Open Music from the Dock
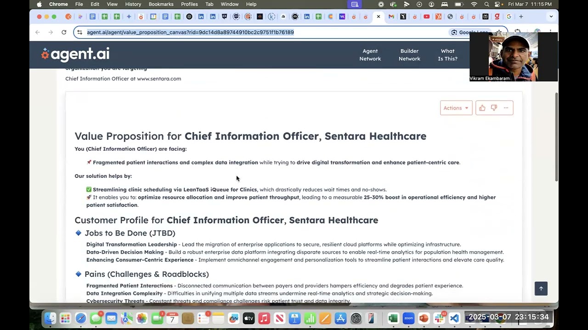Image resolution: width=588 pixels, height=330 pixels. 264,318
